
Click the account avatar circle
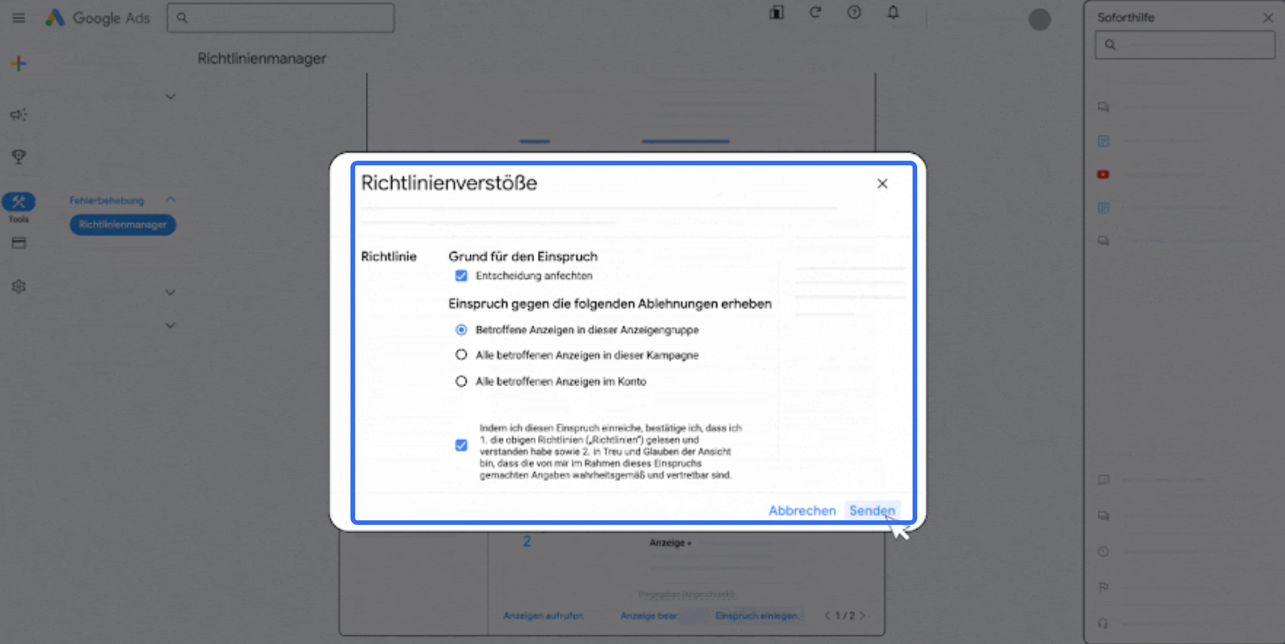[1039, 20]
